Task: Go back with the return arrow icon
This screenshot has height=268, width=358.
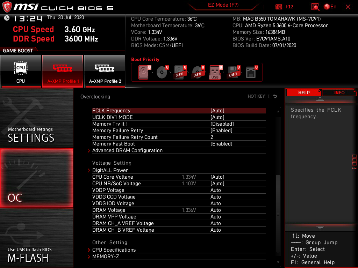Action: pos(275,96)
